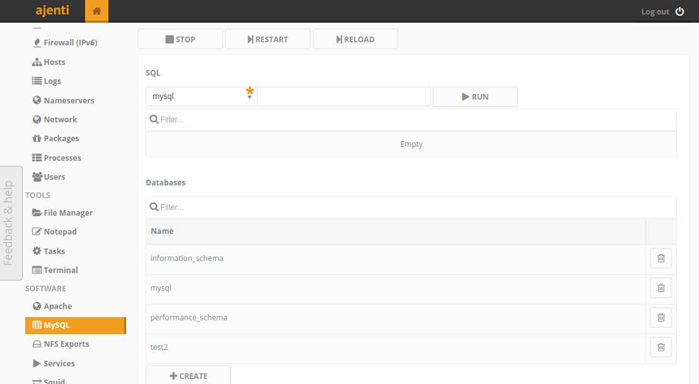
Task: Open the mysql database selector dropdown
Action: click(x=201, y=96)
